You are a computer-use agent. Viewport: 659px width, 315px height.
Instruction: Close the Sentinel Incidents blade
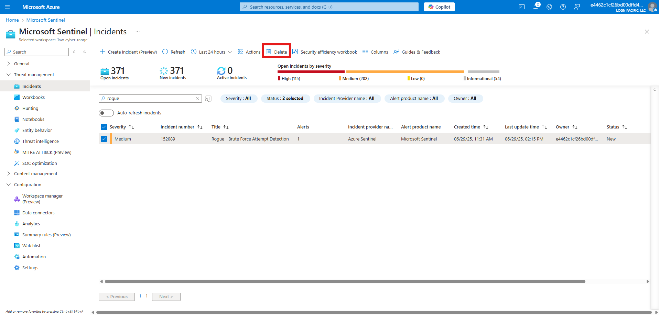pos(647,32)
